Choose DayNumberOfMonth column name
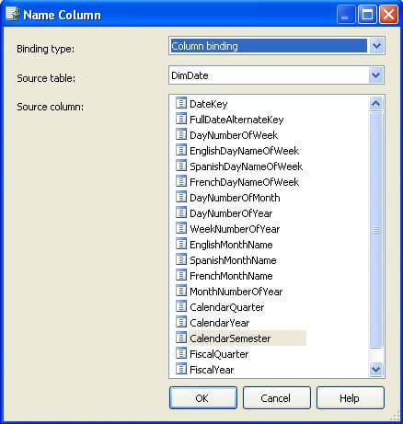 point(235,198)
